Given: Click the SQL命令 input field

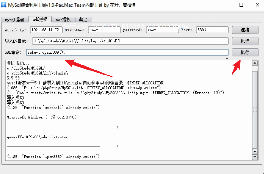Looking at the screenshot, I should pyautogui.click(x=127, y=52).
